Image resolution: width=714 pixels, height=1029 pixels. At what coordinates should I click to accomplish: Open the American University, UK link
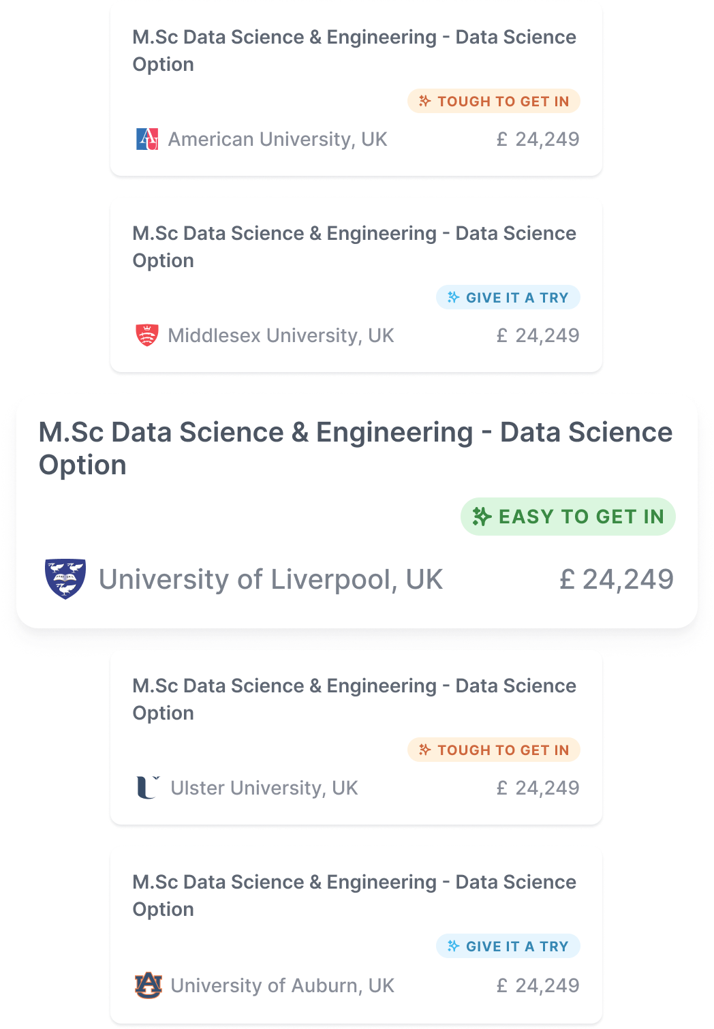click(x=277, y=139)
